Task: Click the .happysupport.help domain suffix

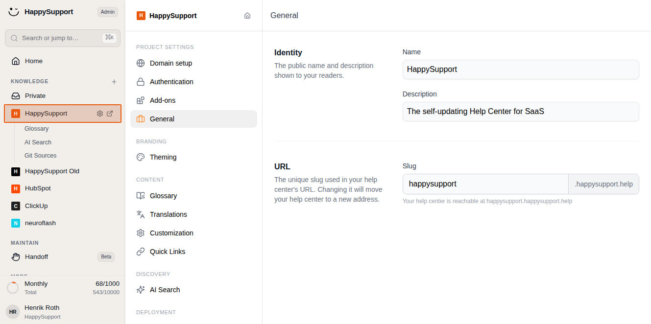Action: 603,184
